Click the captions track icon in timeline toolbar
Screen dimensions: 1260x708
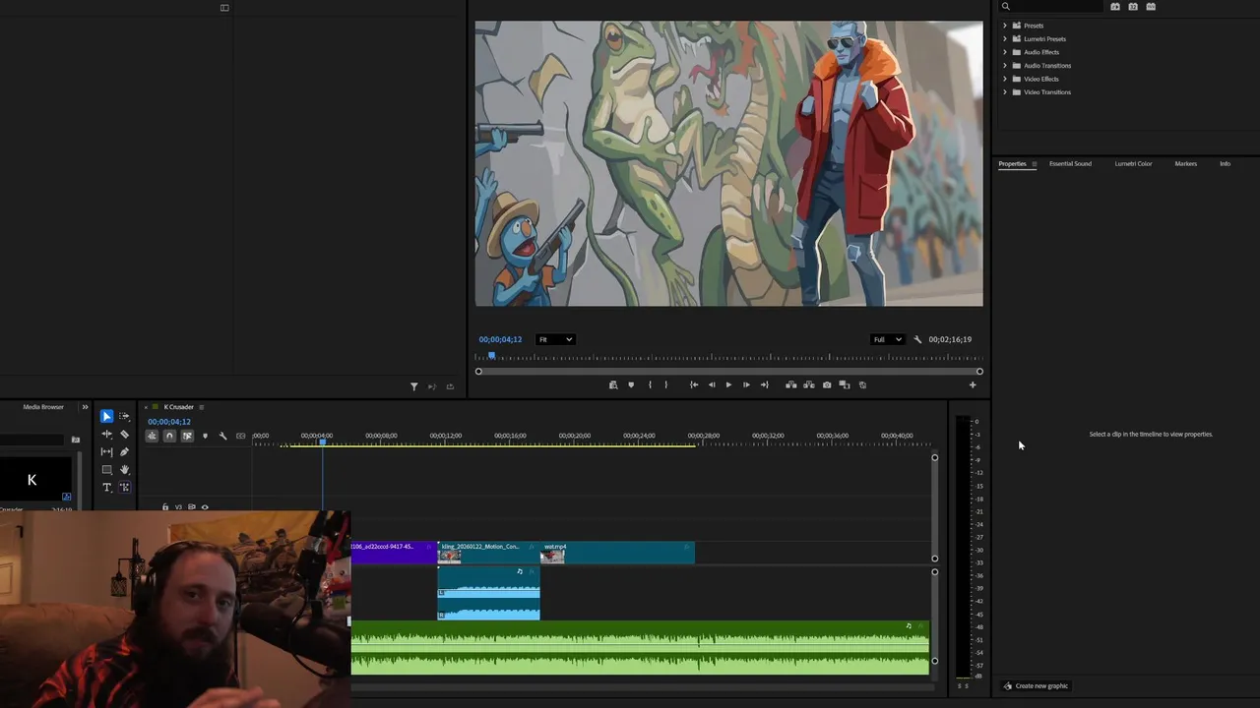[x=240, y=436]
